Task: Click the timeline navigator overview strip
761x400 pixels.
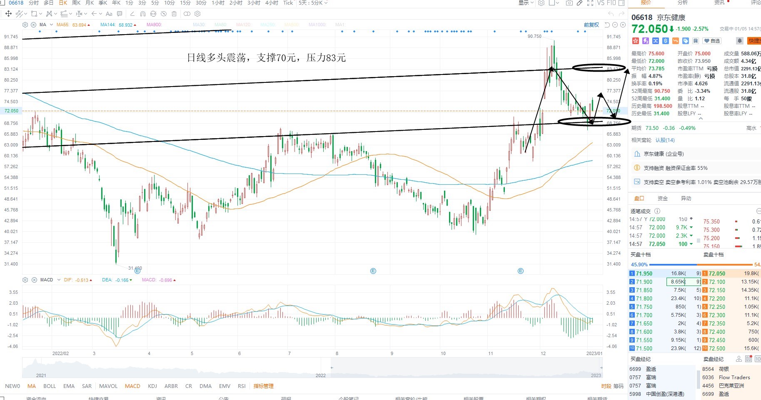Action: click(x=312, y=368)
